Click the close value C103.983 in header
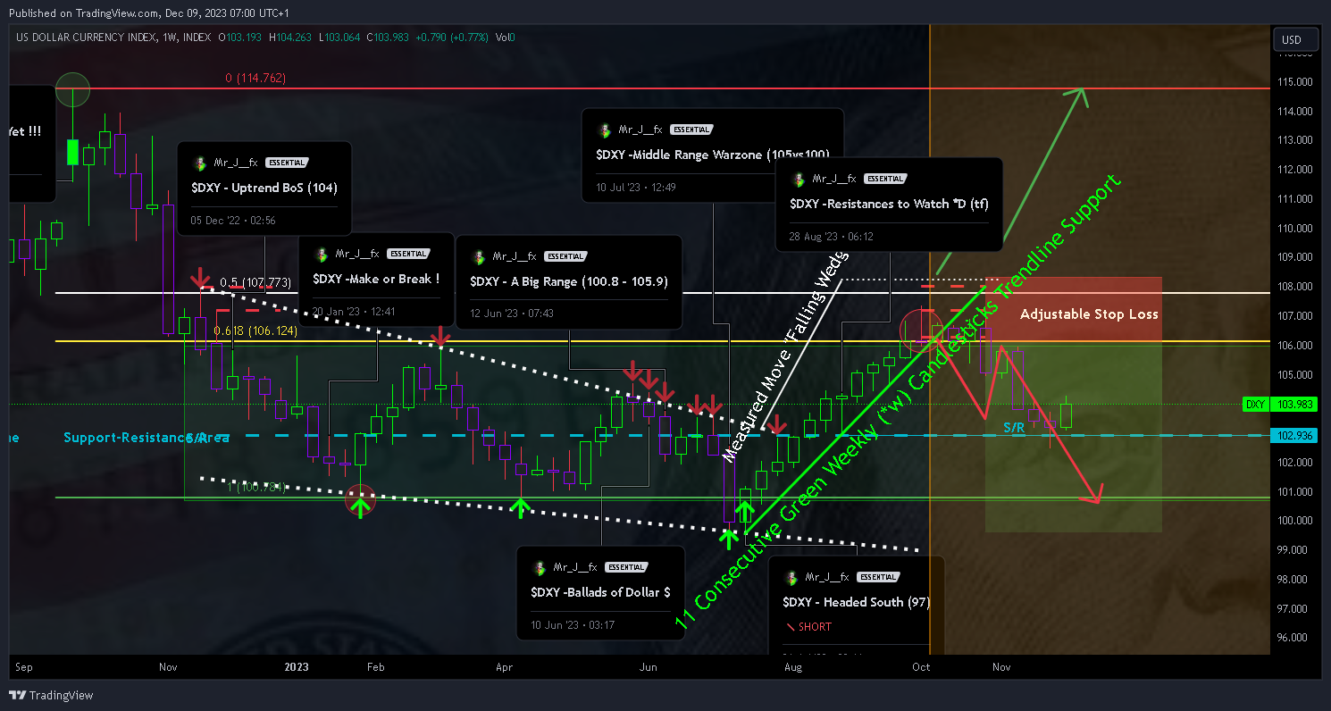The height and width of the screenshot is (711, 1331). 388,38
